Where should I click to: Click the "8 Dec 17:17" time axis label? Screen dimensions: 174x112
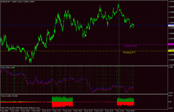pyautogui.click(x=57, y=111)
